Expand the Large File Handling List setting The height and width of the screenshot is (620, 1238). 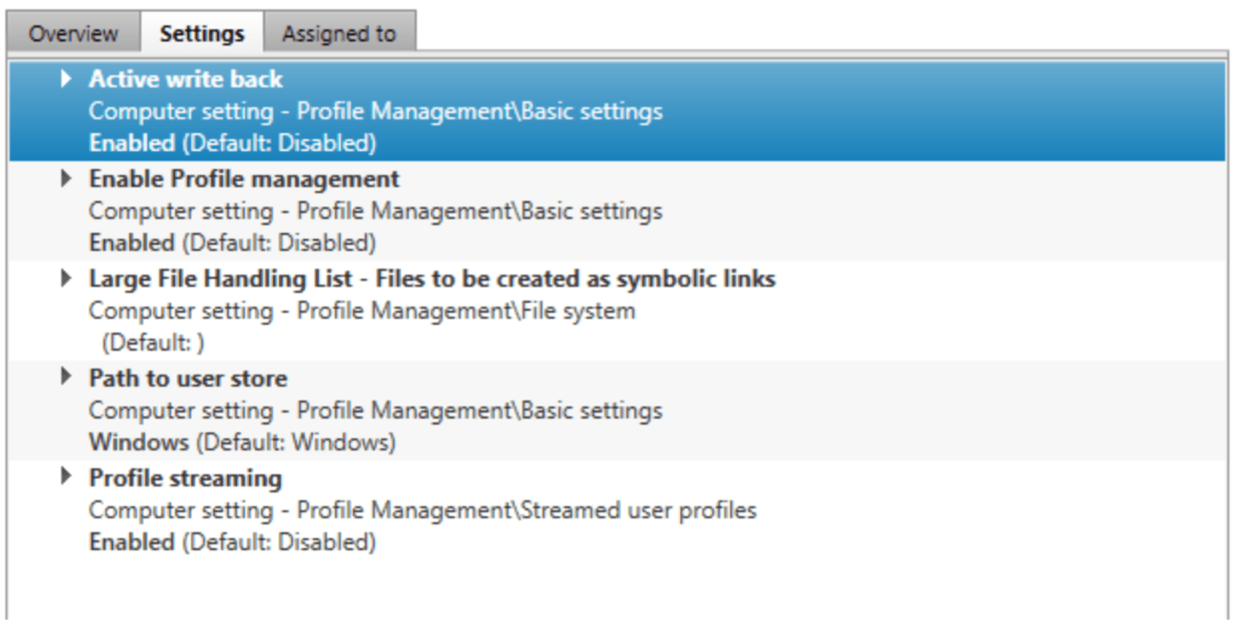tap(66, 278)
